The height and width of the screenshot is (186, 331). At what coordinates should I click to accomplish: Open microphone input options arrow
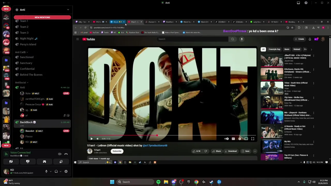pyautogui.click(x=50, y=171)
